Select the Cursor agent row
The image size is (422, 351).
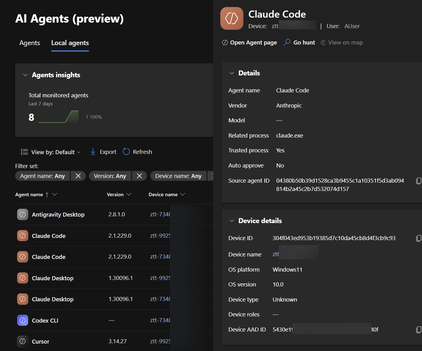(114, 341)
